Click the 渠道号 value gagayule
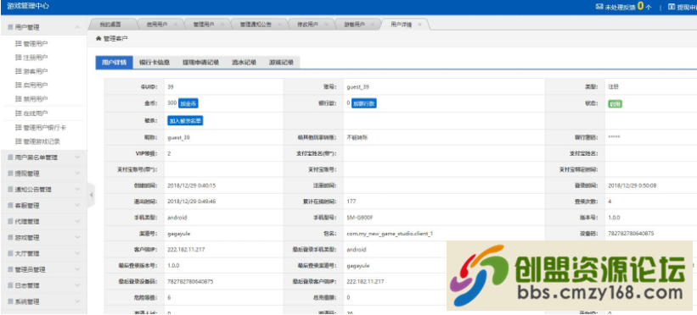The height and width of the screenshot is (315, 697). (178, 234)
